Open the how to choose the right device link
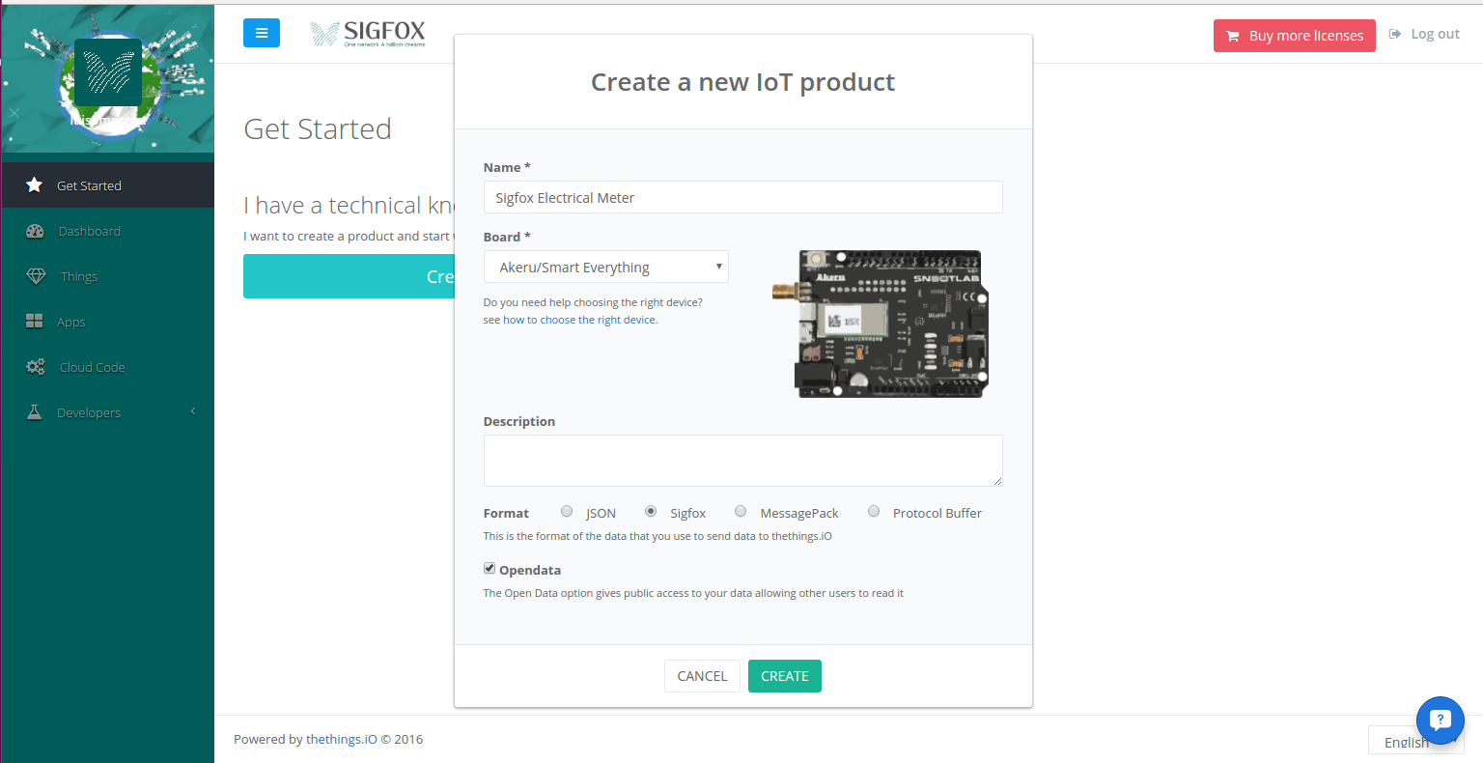The width and height of the screenshot is (1483, 763). click(x=579, y=320)
